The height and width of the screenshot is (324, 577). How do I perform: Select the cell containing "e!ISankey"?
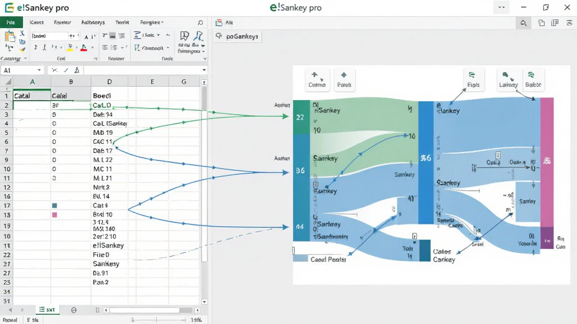pos(109,245)
